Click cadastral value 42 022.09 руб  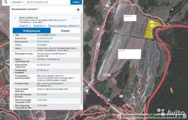tap(44, 65)
